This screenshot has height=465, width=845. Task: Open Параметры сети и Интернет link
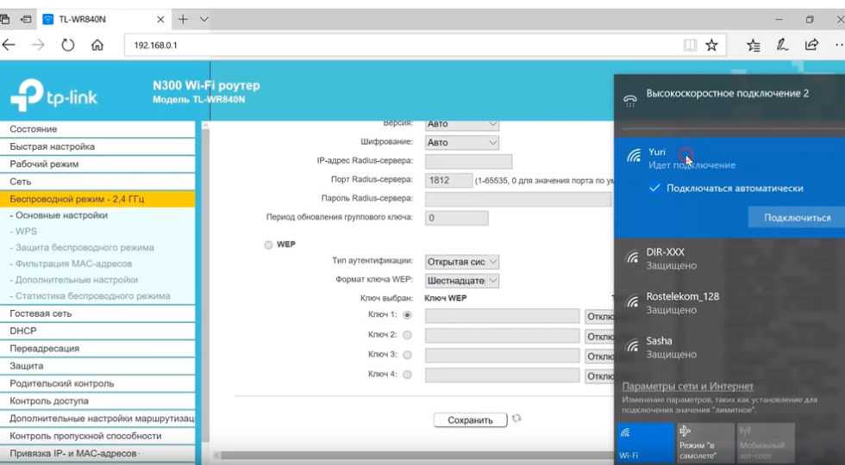pos(687,387)
